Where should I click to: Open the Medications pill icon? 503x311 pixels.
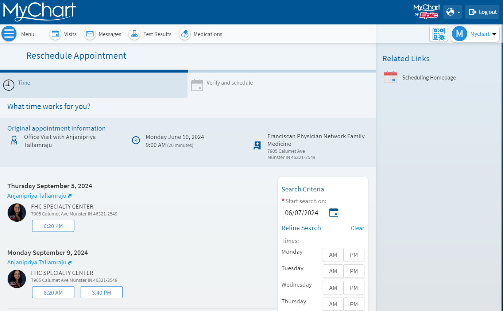[185, 34]
